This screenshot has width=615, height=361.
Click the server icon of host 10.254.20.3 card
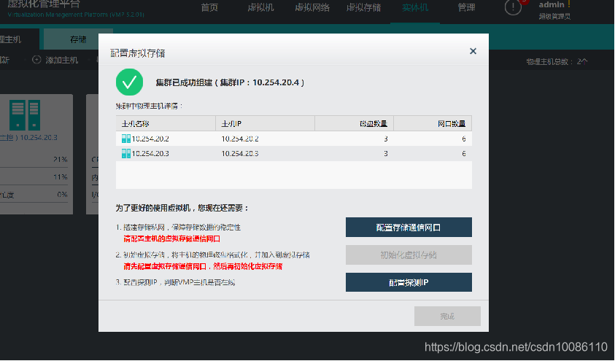click(25, 114)
